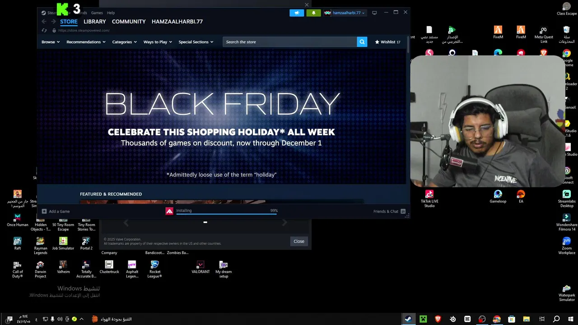Open the HAMZAALHARBI.77 profile tab
This screenshot has width=578, height=325.
(177, 22)
